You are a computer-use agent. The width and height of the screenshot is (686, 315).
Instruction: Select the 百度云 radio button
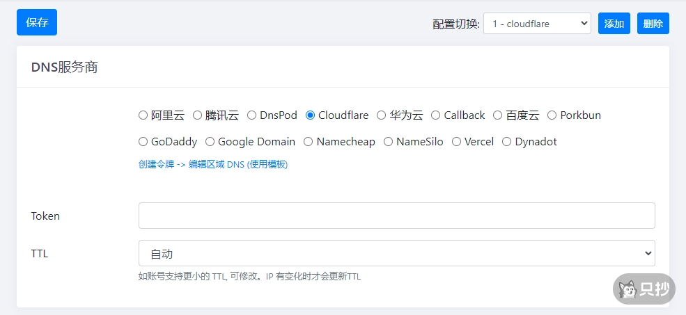coord(498,115)
